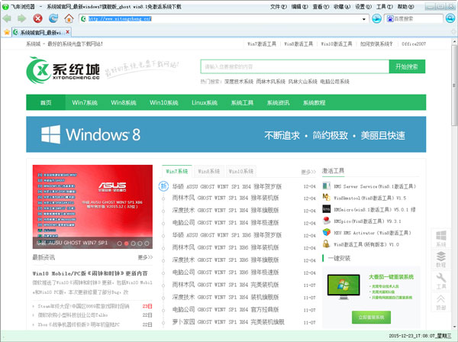This screenshot has height=342, width=458.
Task: Click the search magnifier icon in browser toolbar
Action: pyautogui.click(x=450, y=18)
